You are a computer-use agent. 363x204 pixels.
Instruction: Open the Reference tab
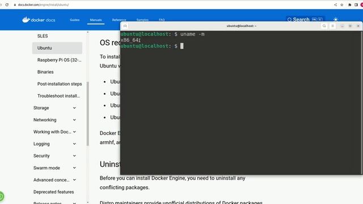point(119,20)
